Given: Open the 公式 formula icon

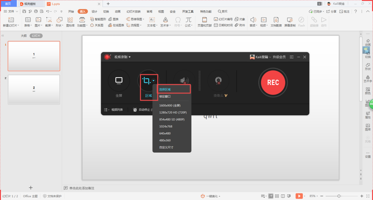Looking at the screenshot, I should (188, 21).
